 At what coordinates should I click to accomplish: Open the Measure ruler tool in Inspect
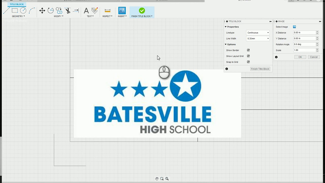tap(107, 10)
